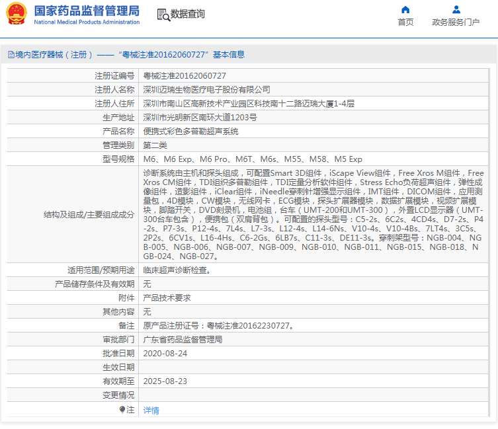498x429 pixels.
Task: Click the 生产地址 label
Action: click(118, 118)
